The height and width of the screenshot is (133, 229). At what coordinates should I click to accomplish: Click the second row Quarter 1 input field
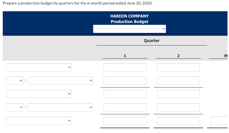point(125,80)
